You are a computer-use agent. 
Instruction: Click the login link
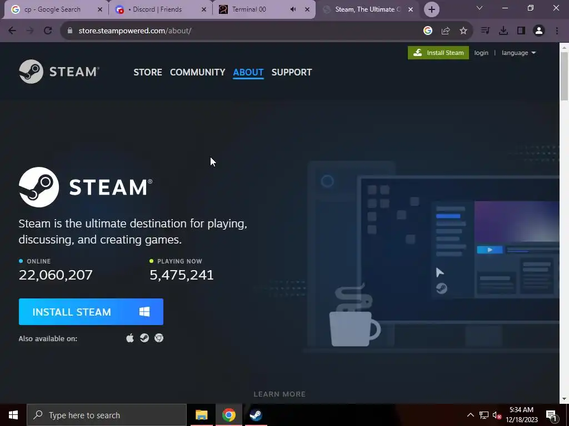pyautogui.click(x=481, y=53)
